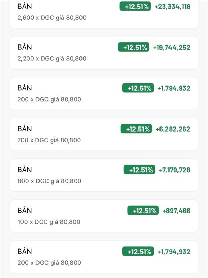Open the "700 x DGC giá 80,800" order line
The width and height of the screenshot is (208, 278).
click(x=49, y=140)
